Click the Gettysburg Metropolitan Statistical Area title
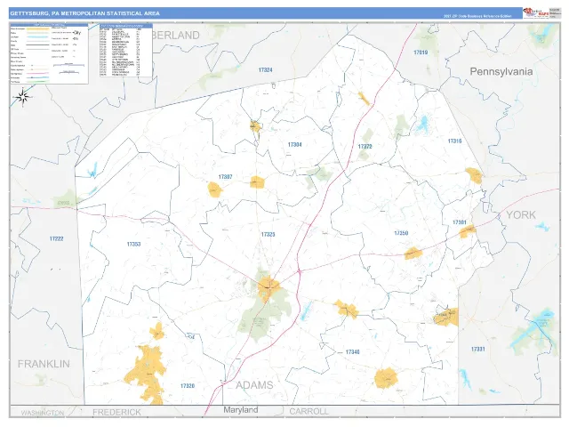 [85, 13]
